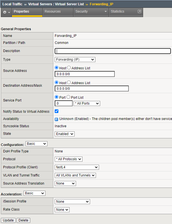Click the Virtual Server List breadcrumb link
Viewport: 172px width, 224px height.
[56, 4]
